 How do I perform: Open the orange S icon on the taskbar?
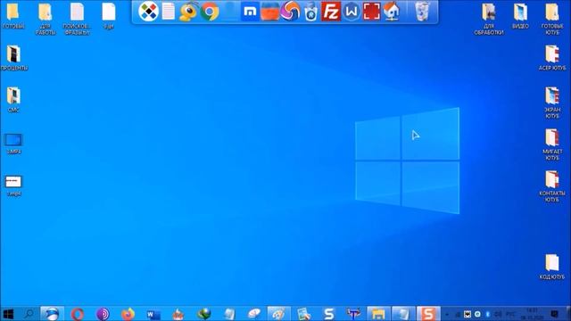(x=428, y=314)
